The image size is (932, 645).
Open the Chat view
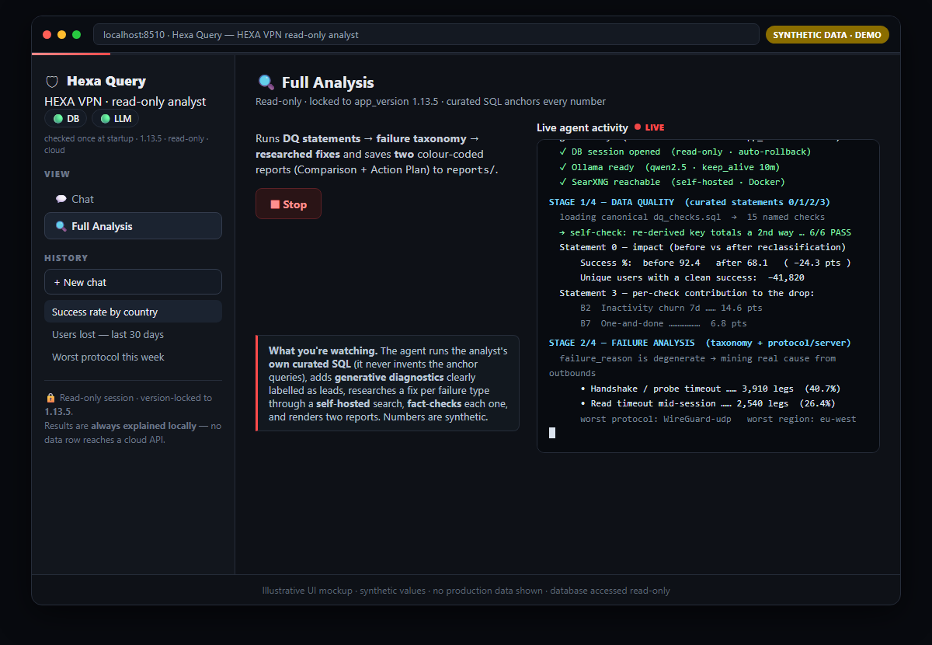click(x=133, y=199)
